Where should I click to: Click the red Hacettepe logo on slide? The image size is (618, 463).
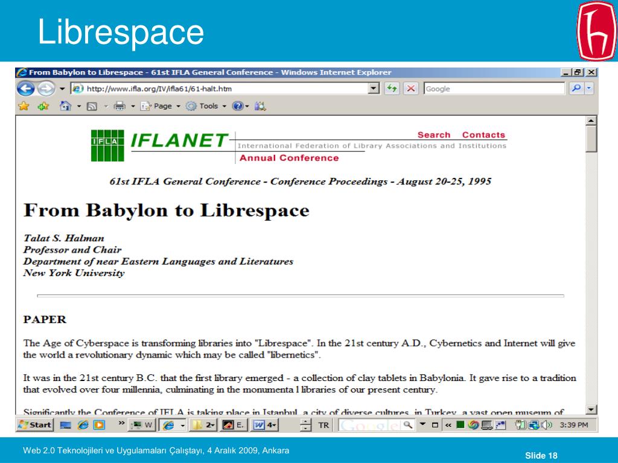coord(597,31)
